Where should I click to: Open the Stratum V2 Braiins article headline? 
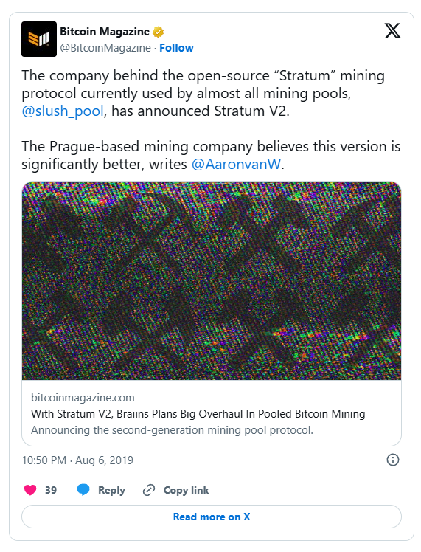point(198,414)
